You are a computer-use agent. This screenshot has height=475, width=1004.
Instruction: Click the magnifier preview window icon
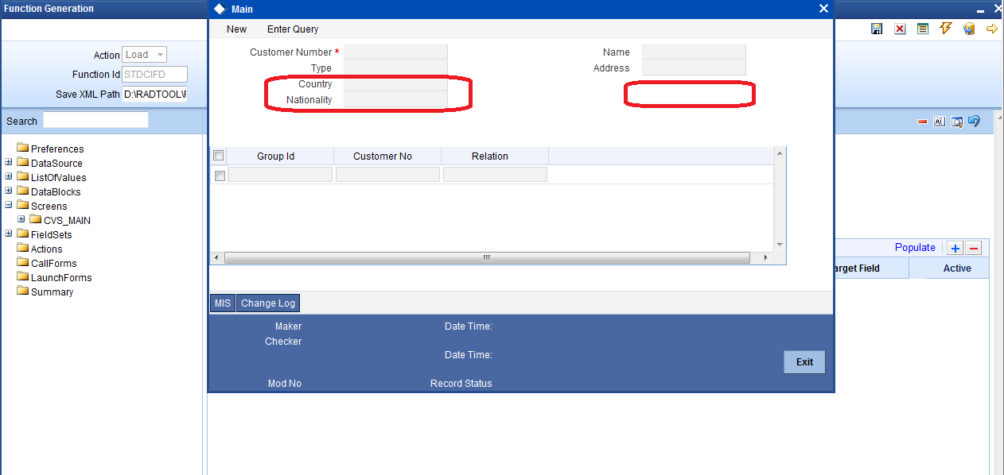(x=957, y=122)
